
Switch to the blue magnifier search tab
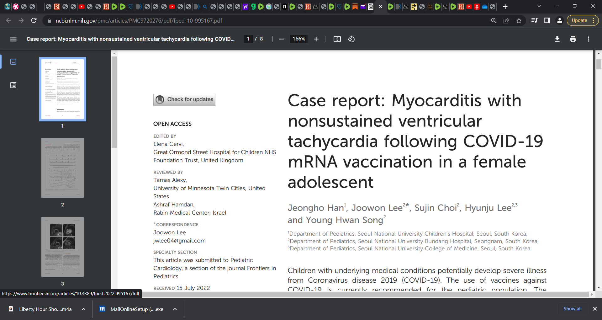205,7
